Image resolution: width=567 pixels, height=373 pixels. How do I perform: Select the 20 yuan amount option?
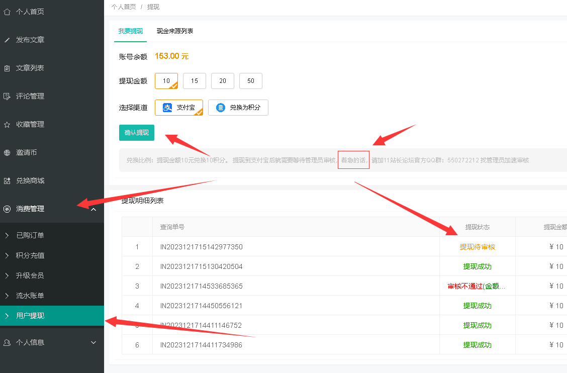[223, 81]
